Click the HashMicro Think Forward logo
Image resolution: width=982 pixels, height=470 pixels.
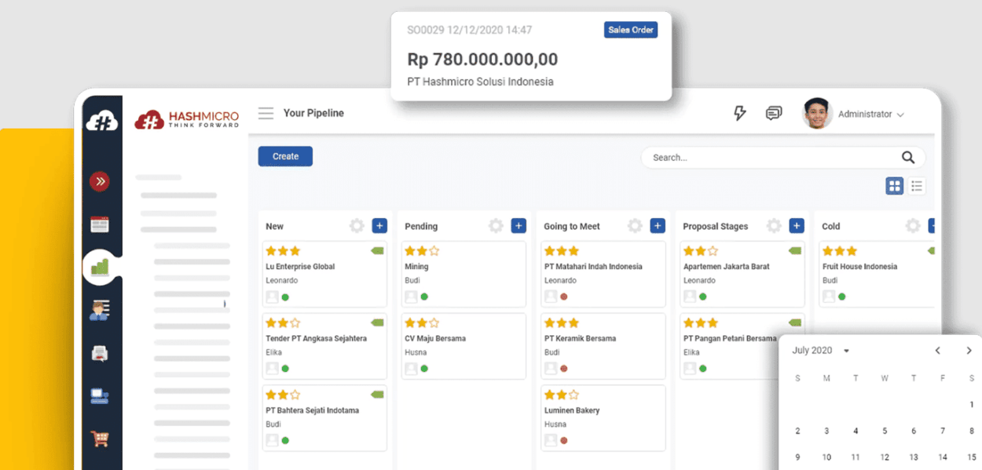point(187,119)
